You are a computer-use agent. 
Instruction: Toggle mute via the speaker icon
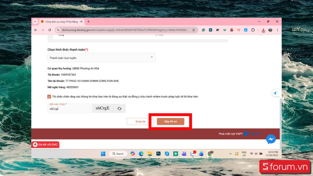256,154
